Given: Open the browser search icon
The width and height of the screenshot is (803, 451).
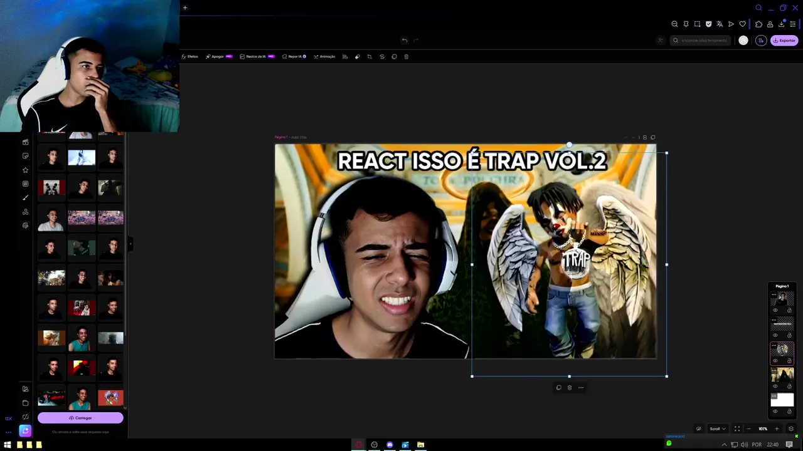Looking at the screenshot, I should tap(758, 8).
